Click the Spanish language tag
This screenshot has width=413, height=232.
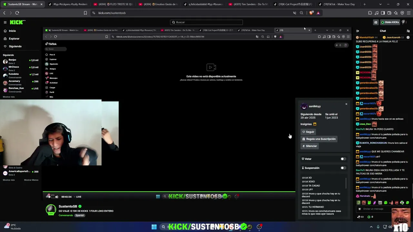click(80, 215)
